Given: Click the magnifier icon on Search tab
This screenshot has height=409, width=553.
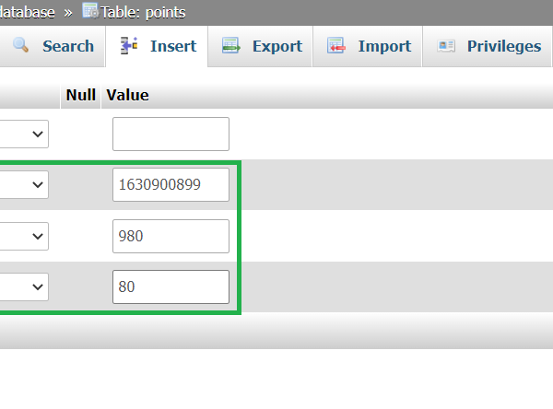Looking at the screenshot, I should click(x=21, y=46).
